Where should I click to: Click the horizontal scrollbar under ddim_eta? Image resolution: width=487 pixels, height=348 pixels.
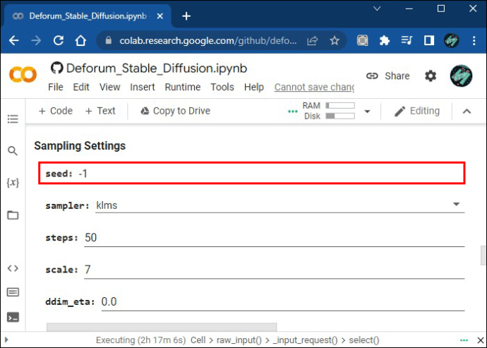point(162,327)
